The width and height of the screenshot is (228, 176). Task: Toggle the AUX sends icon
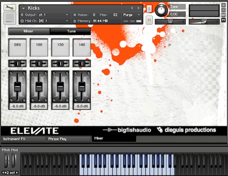(223, 15)
